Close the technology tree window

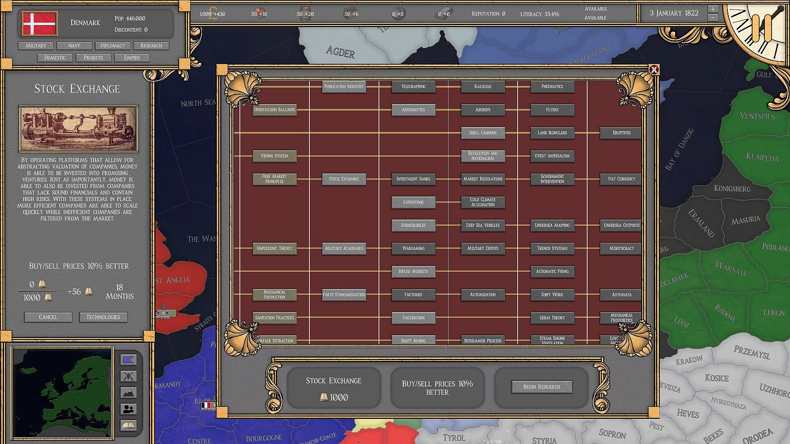point(654,70)
